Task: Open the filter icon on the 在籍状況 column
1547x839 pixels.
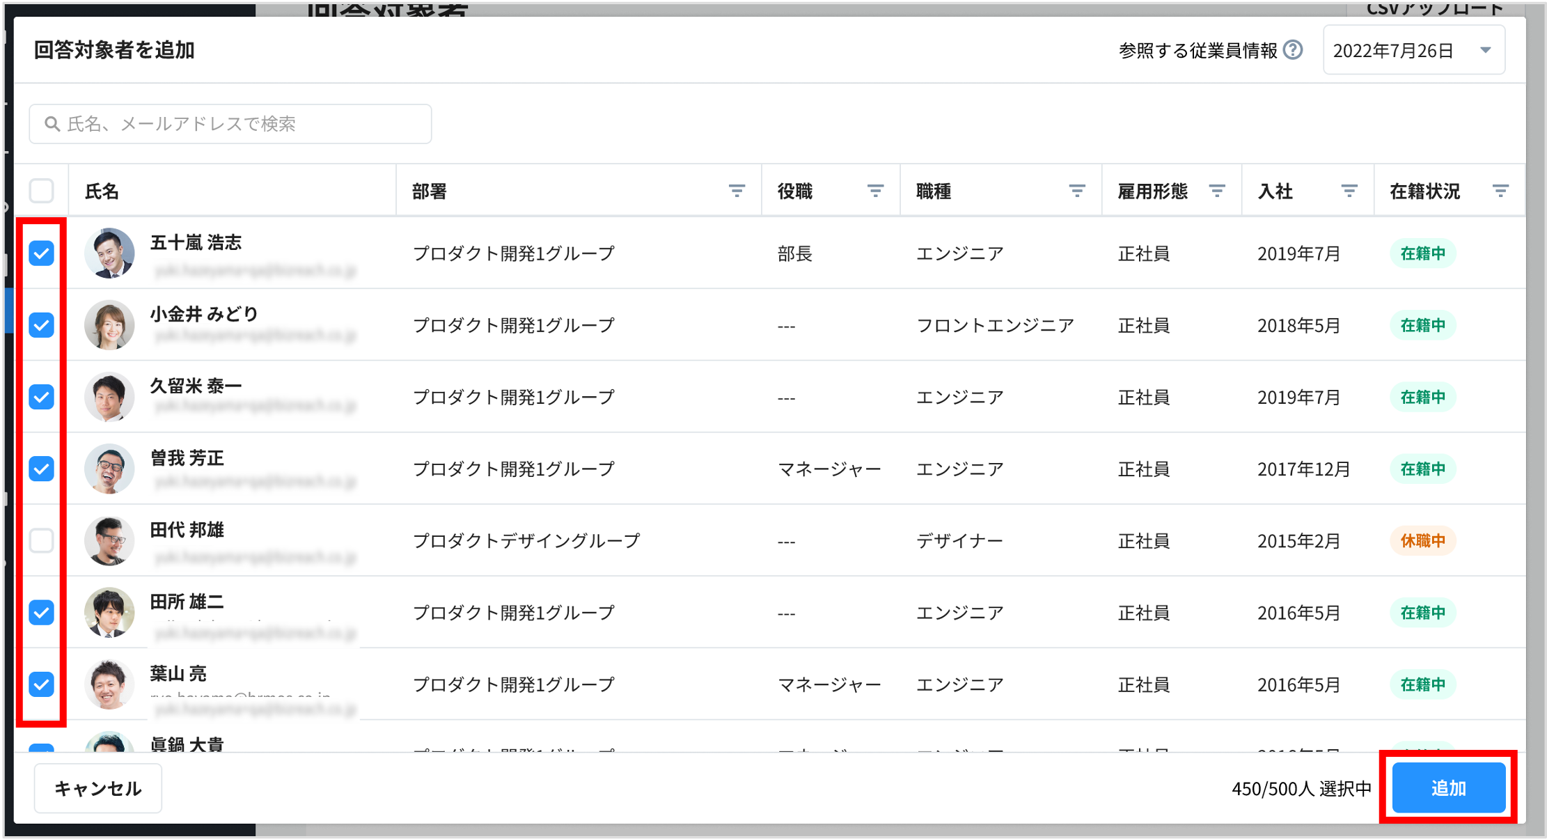Action: point(1500,190)
